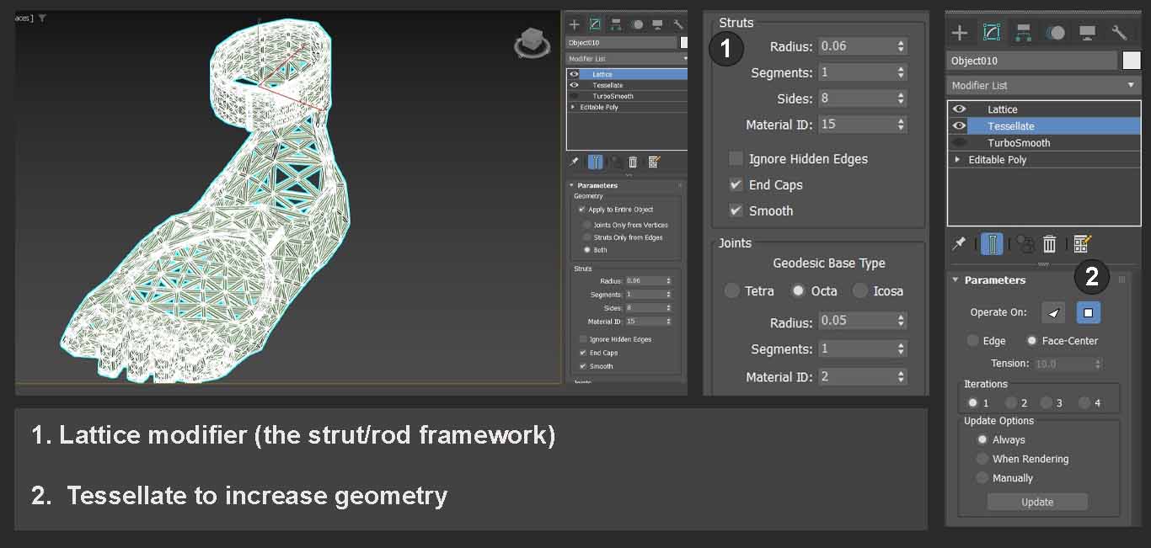Click trash icon to remove modifier, right panel
The height and width of the screenshot is (548, 1151).
pyautogui.click(x=1049, y=244)
